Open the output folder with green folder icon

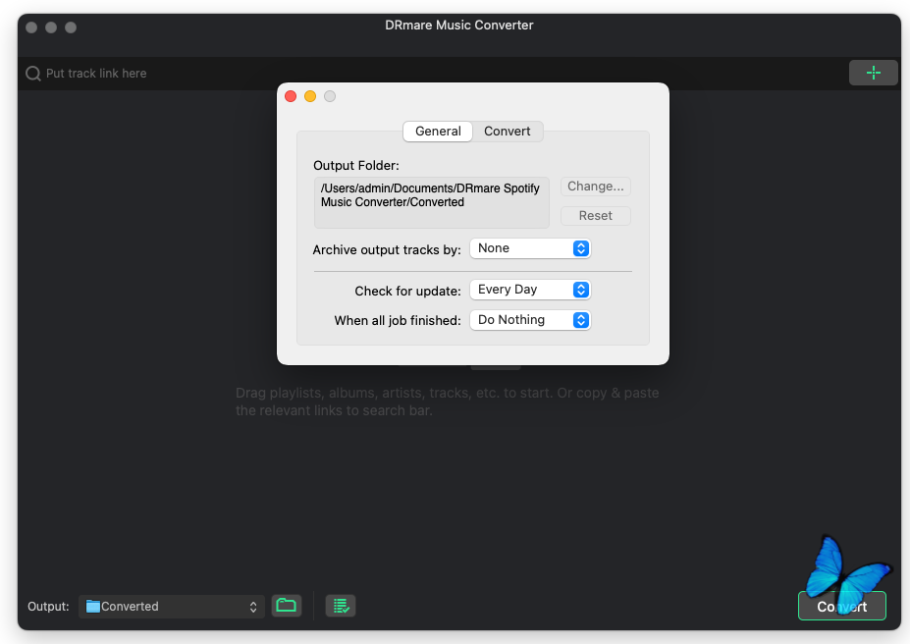[x=286, y=606]
